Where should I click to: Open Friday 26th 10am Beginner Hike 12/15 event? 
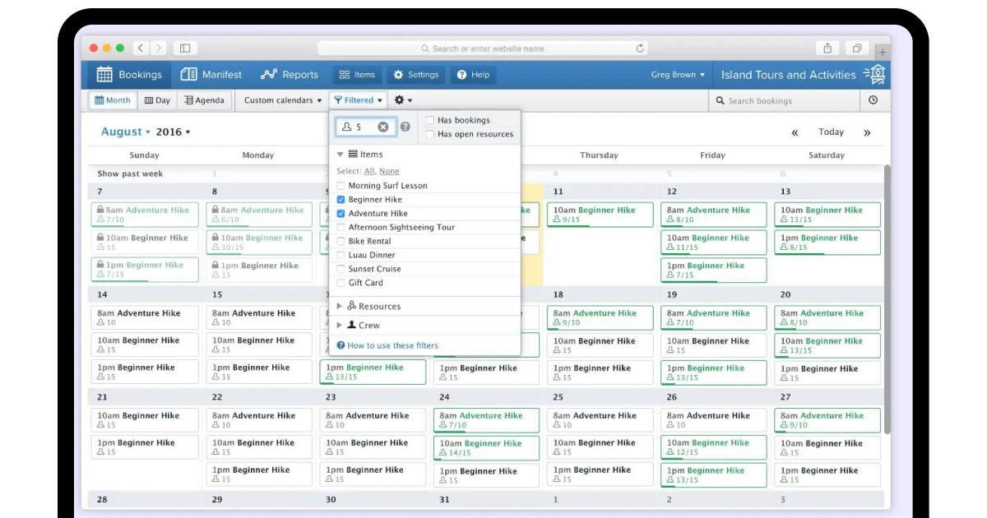click(x=714, y=448)
